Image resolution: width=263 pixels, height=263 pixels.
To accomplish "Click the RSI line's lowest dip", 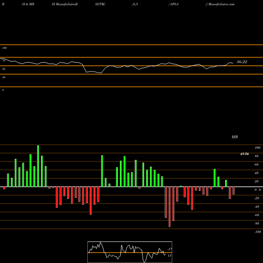I will tap(100, 73).
